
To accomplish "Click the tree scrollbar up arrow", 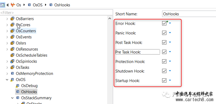I will pos(110,18).
